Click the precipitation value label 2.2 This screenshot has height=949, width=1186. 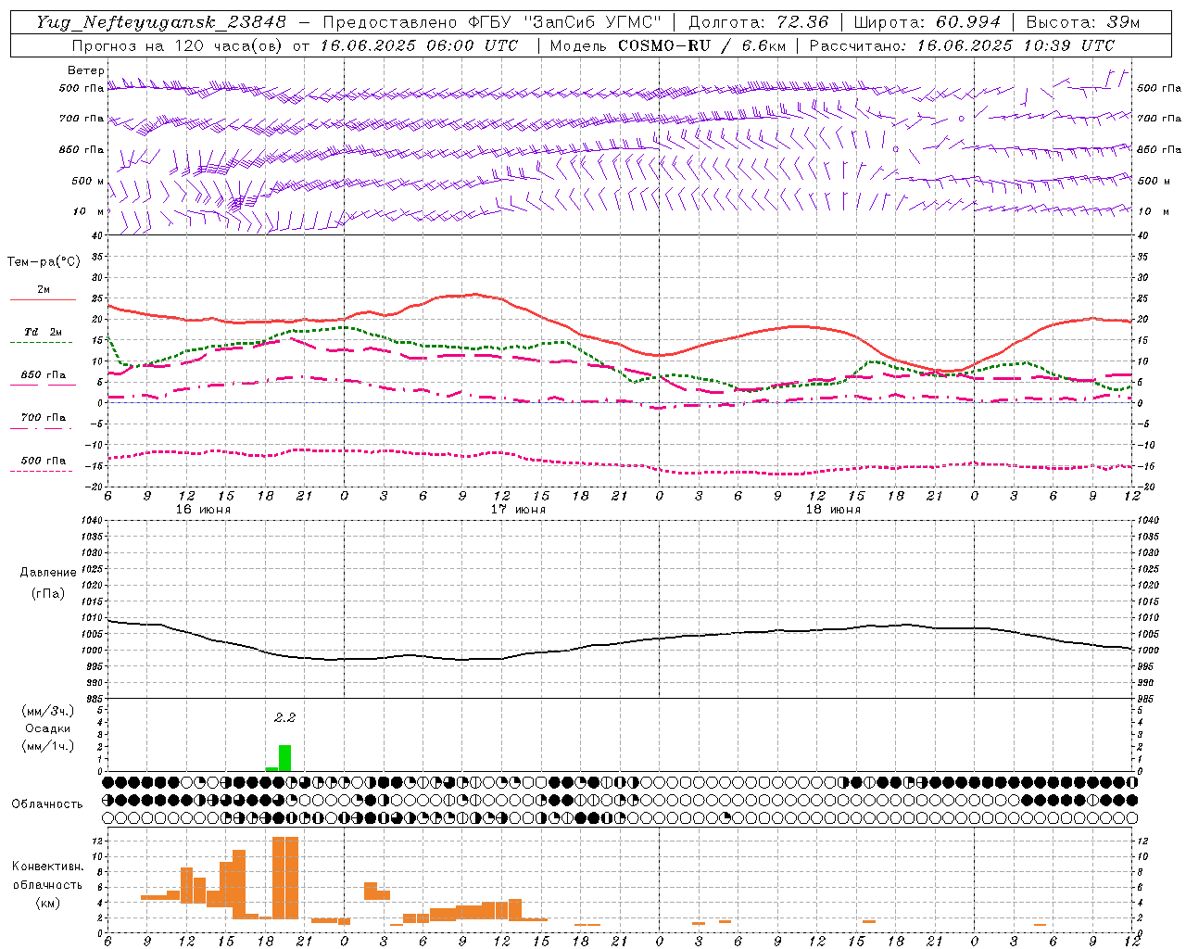pos(284,717)
